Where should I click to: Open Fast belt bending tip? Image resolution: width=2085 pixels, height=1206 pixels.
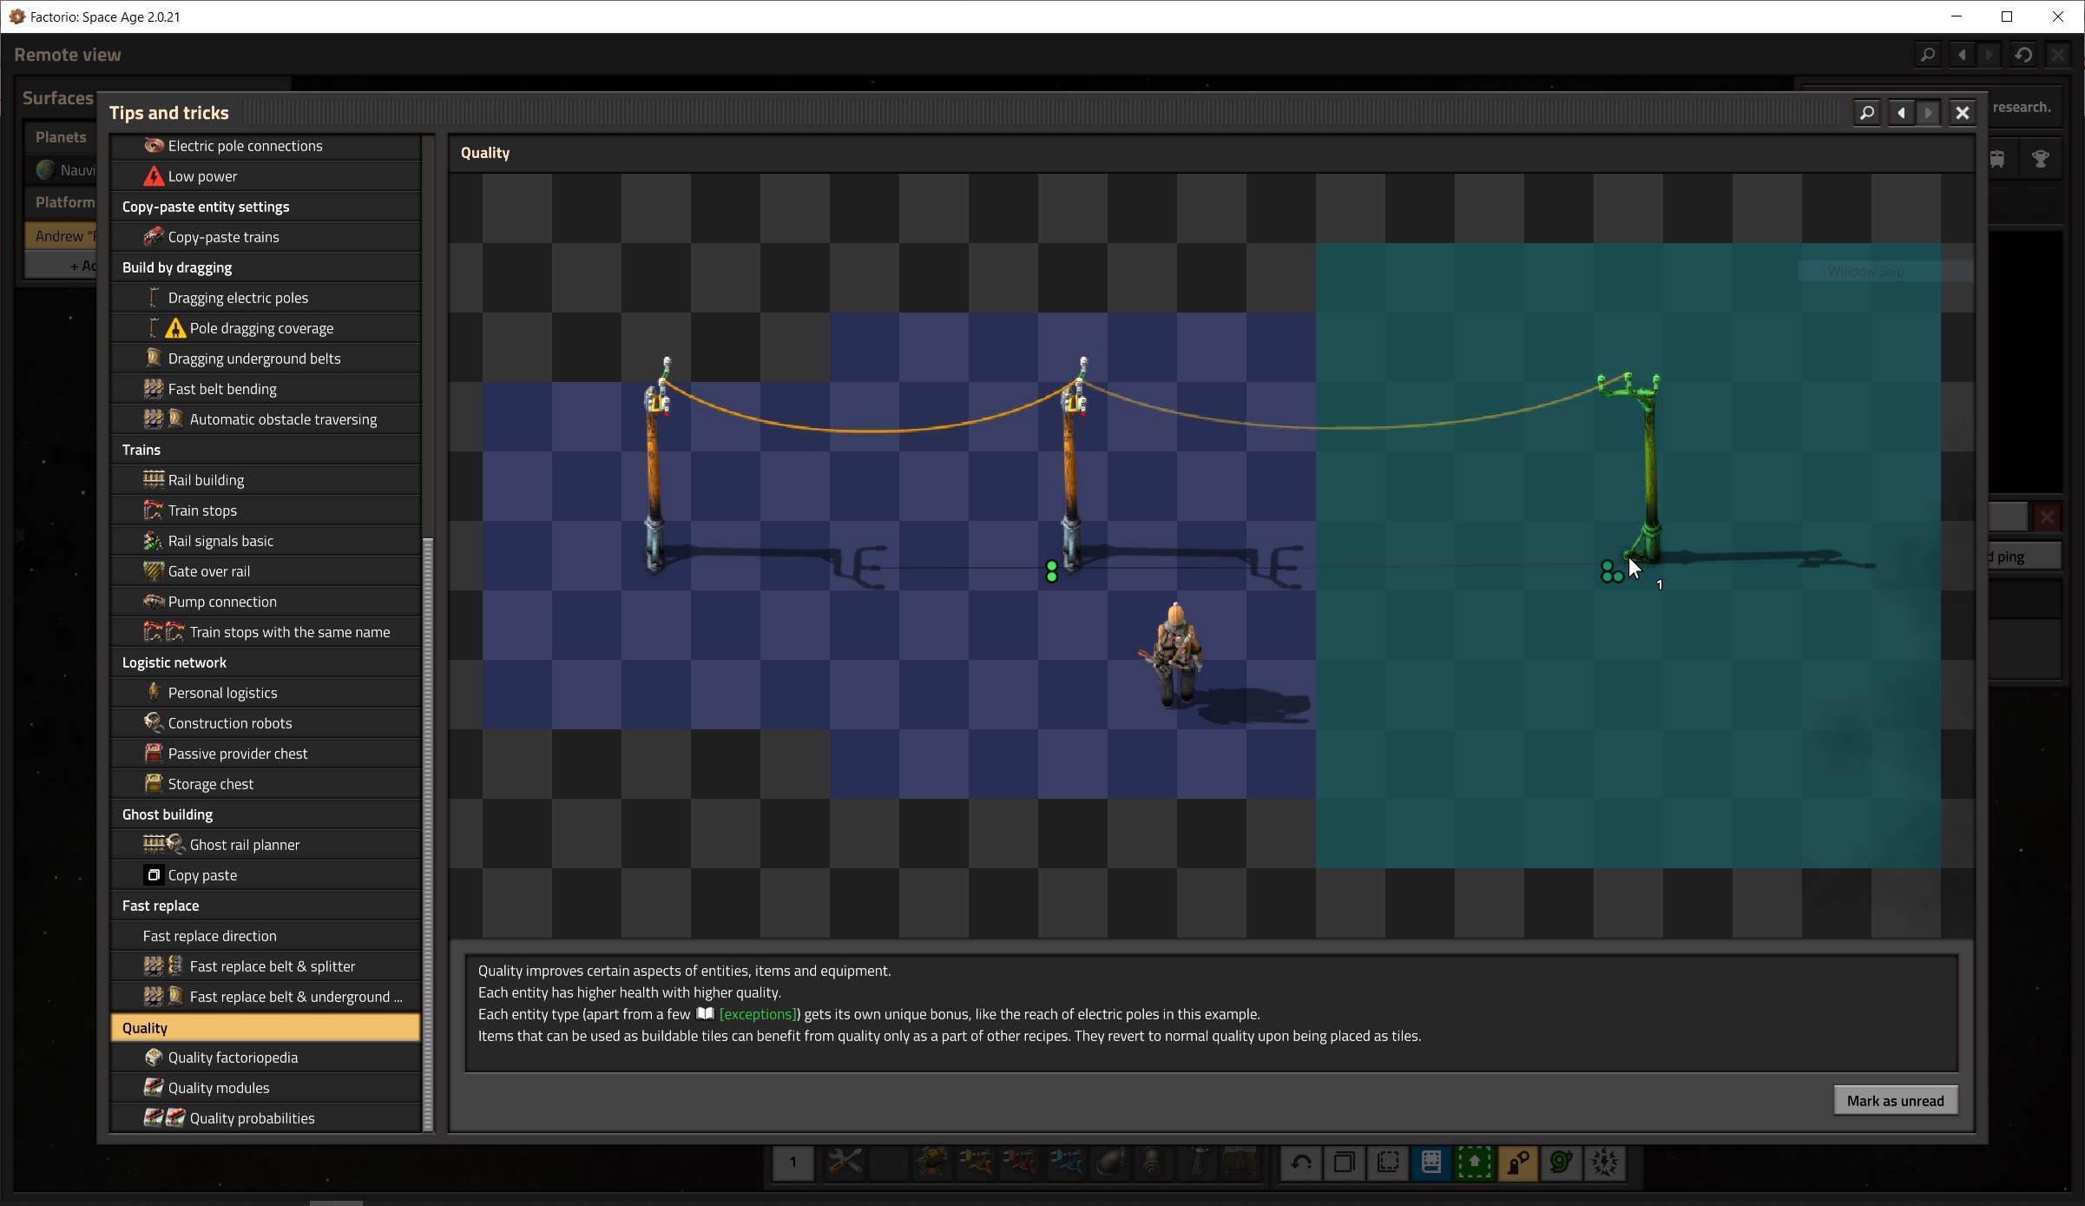pos(266,389)
